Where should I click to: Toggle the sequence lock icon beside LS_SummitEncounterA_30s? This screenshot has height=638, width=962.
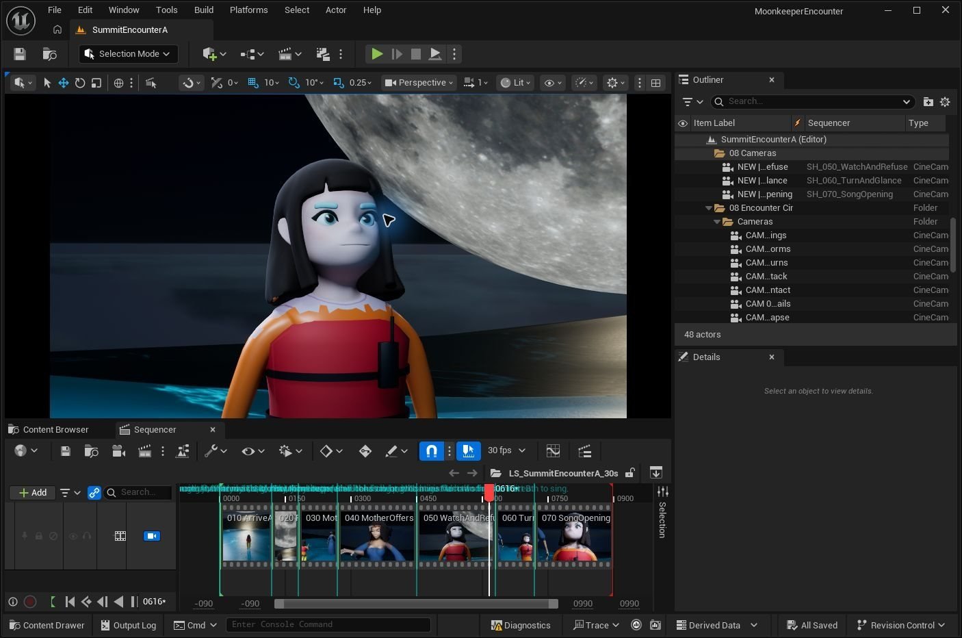(x=630, y=473)
